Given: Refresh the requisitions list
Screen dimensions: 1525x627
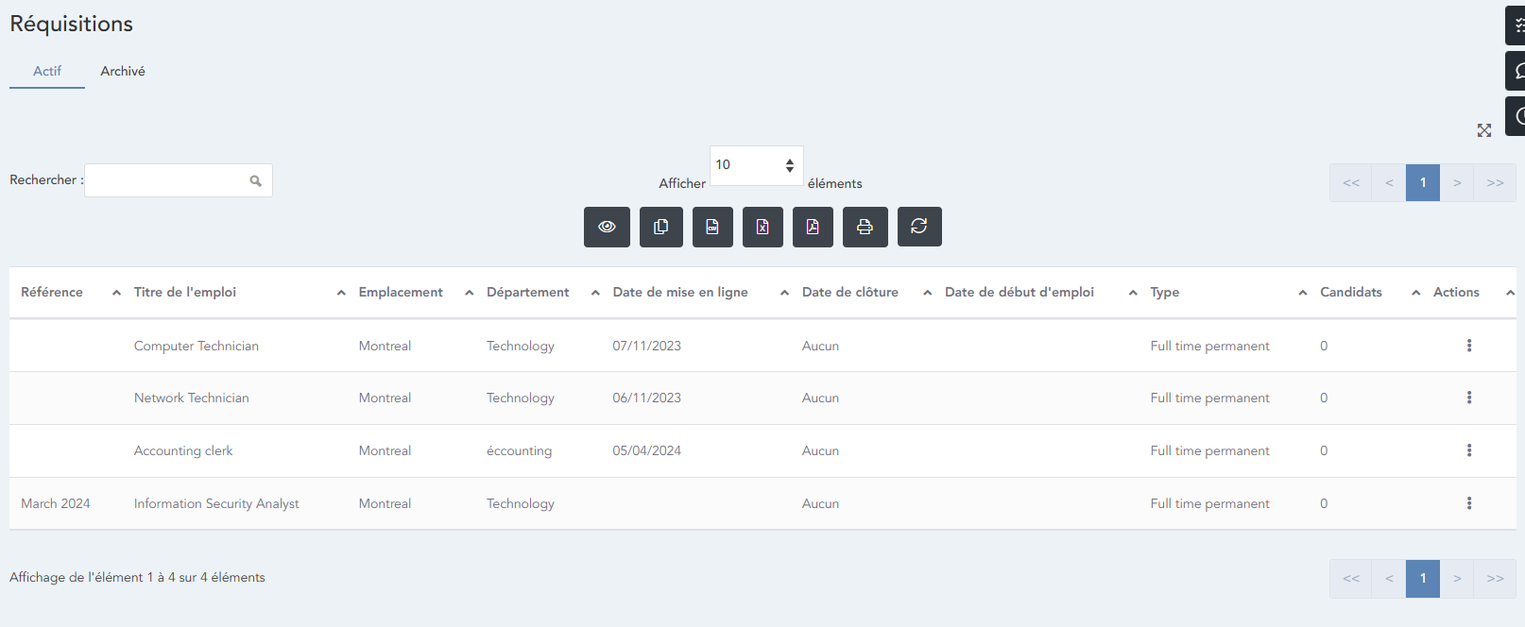Looking at the screenshot, I should coord(918,227).
